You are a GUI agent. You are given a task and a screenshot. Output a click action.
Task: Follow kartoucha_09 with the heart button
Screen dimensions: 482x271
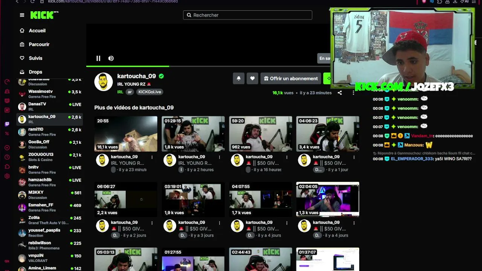click(252, 78)
